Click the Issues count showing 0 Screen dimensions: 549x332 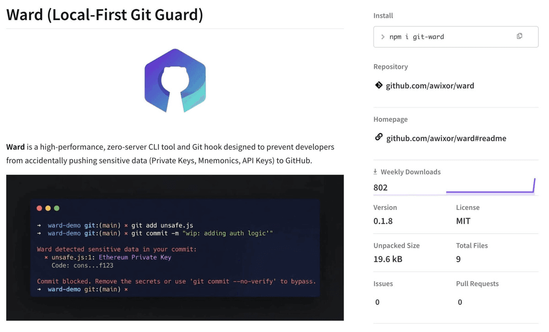point(377,302)
